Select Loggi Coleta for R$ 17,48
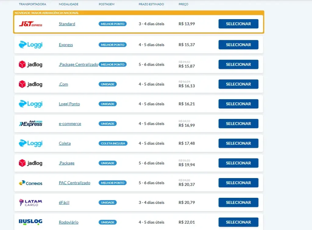312x230 pixels. 238,143
